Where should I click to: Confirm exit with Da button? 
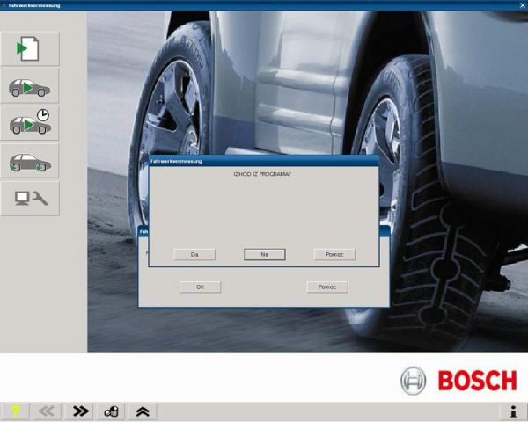pos(194,254)
